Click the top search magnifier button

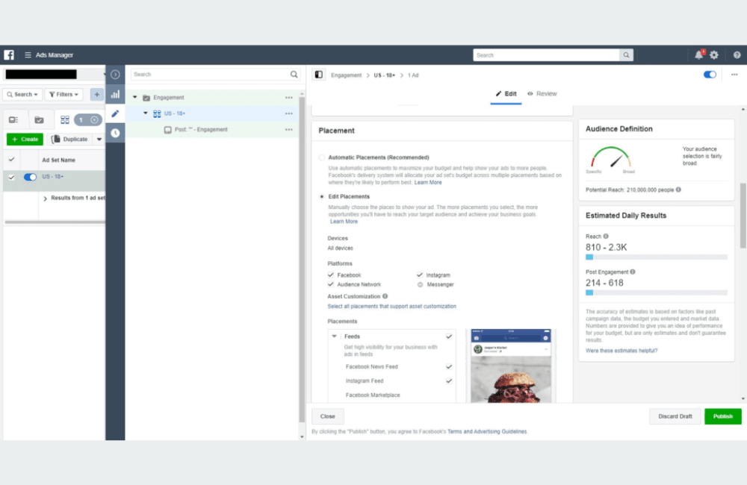point(626,55)
